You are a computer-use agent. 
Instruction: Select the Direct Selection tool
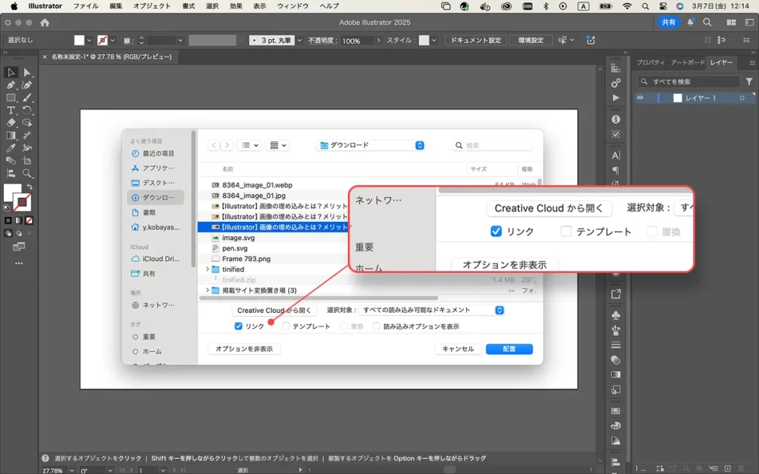[x=27, y=72]
